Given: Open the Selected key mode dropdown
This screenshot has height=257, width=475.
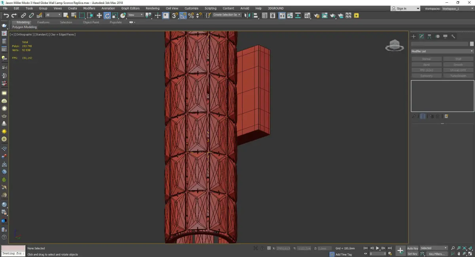Looking at the screenshot, I should 434,248.
